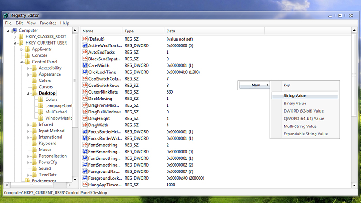361x203 pixels.
Task: Click the Computer icon in the tree
Action: 14,30
